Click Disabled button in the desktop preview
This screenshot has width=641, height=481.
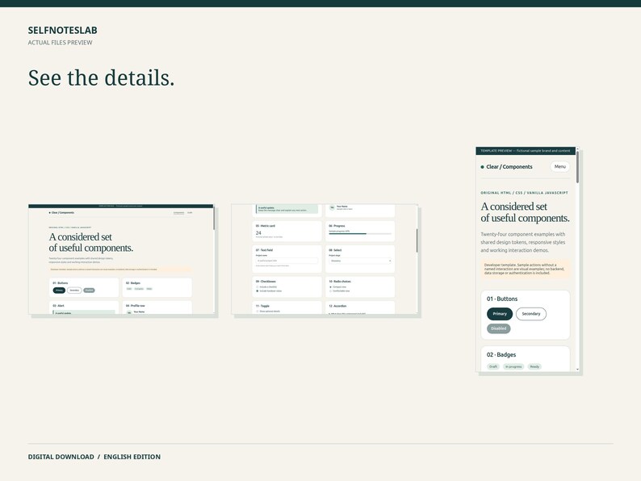click(x=89, y=291)
